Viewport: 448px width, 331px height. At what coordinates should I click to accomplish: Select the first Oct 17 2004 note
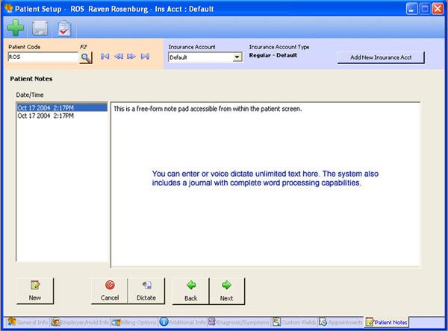click(x=45, y=108)
